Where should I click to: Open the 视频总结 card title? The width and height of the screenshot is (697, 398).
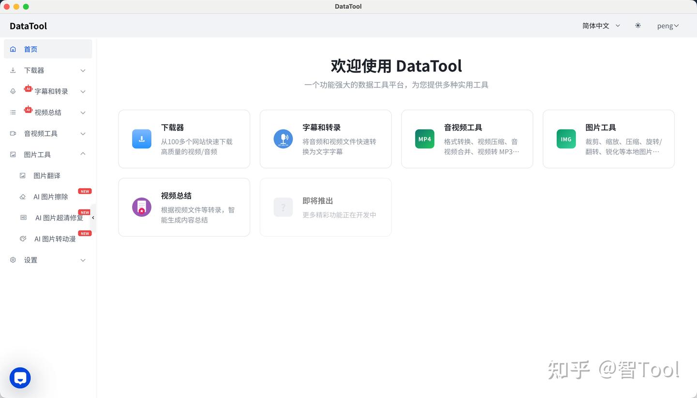pos(176,196)
